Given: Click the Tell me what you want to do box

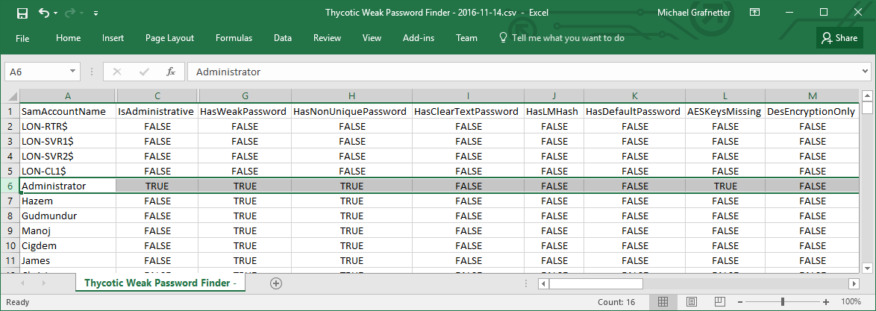Looking at the screenshot, I should [x=561, y=38].
